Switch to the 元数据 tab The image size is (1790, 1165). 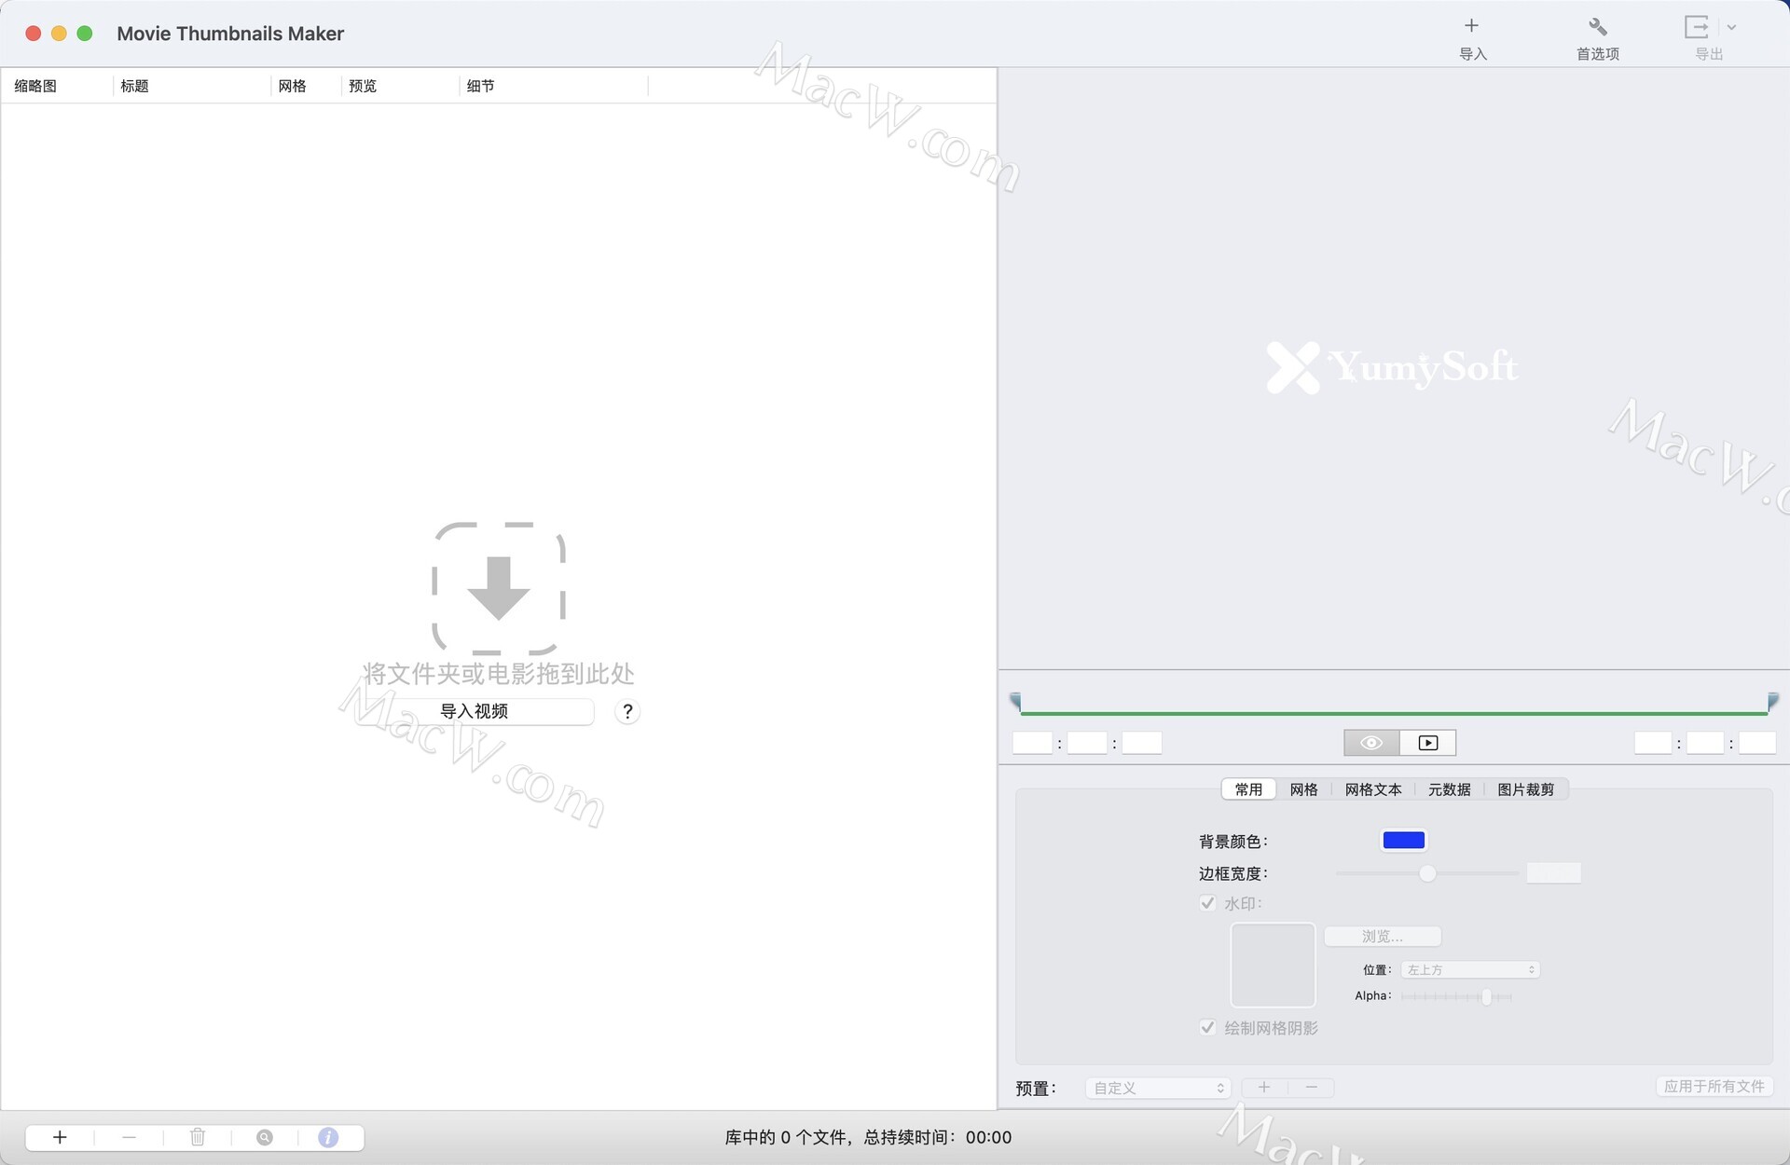(x=1449, y=789)
